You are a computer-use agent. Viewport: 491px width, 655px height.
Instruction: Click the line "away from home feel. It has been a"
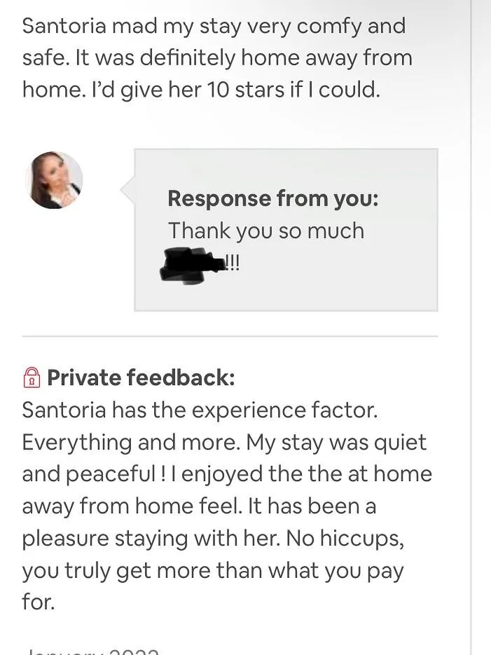[199, 506]
